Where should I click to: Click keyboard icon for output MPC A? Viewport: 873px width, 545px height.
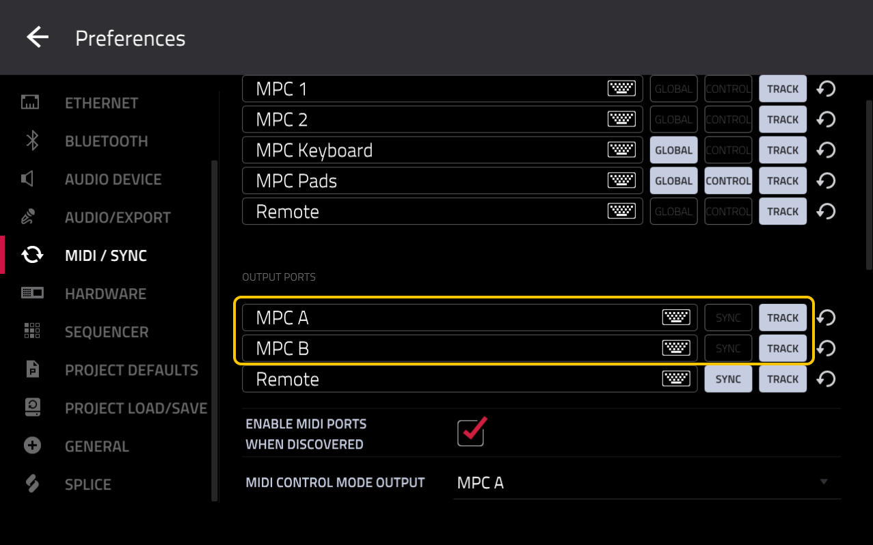tap(676, 318)
